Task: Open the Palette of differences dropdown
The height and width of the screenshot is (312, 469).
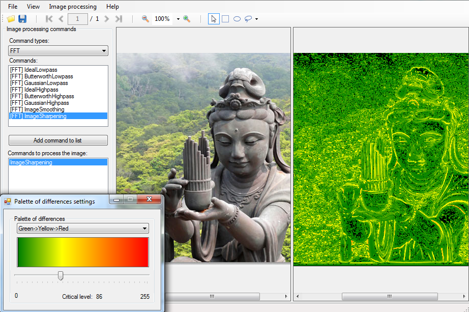Action: (145, 229)
